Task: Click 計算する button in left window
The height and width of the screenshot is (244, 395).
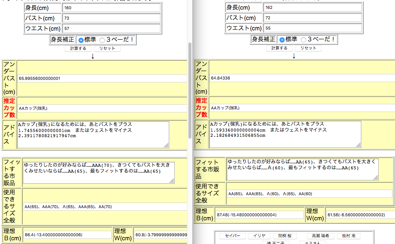Action: (x=78, y=48)
